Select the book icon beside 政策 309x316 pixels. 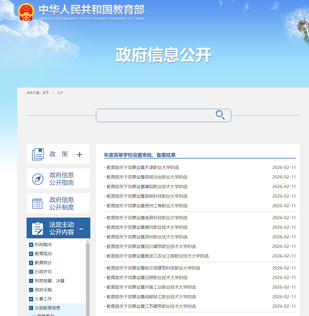[x=38, y=154]
